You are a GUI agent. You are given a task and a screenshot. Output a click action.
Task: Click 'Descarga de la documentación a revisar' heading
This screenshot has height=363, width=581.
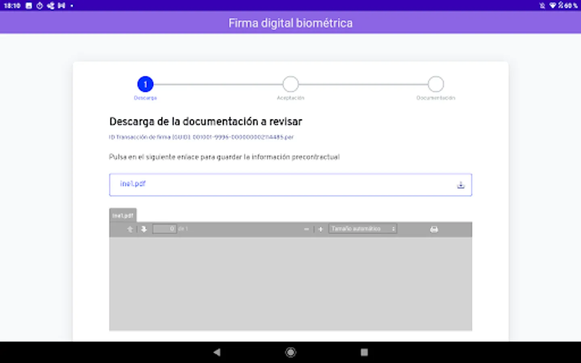[206, 121]
